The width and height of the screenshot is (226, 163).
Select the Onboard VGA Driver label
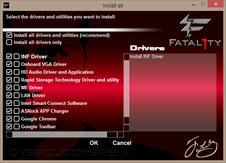coord(44,64)
